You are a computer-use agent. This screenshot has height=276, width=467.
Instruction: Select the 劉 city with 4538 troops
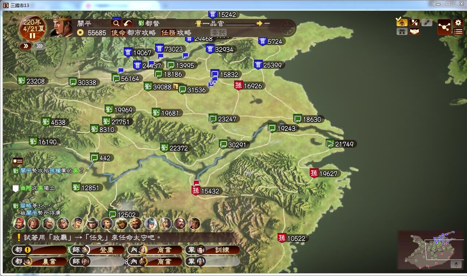[54, 122]
